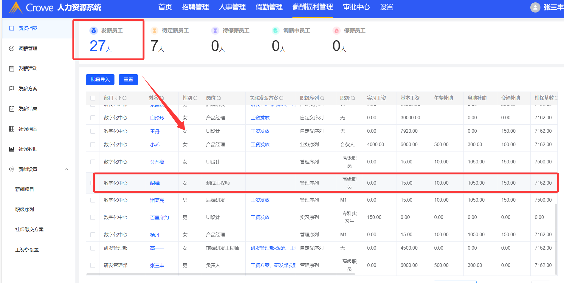Open employee link 貂蝉
This screenshot has width=564, height=283.
tap(155, 183)
